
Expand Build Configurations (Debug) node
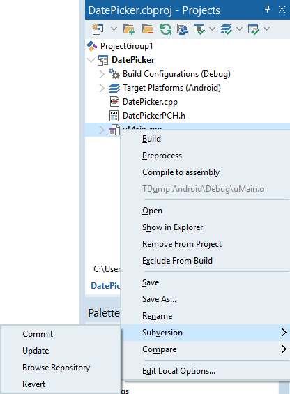click(x=102, y=74)
